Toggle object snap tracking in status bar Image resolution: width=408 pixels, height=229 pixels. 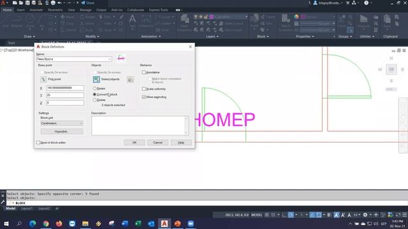coord(312,215)
